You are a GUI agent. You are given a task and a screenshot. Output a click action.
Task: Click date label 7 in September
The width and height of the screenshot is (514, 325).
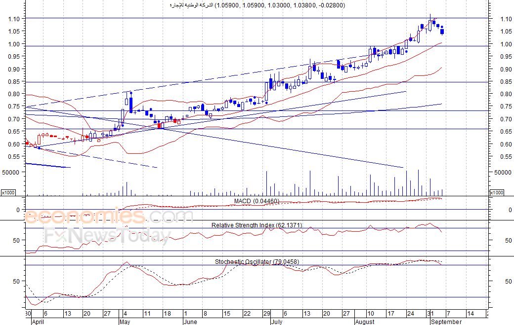[x=448, y=314]
